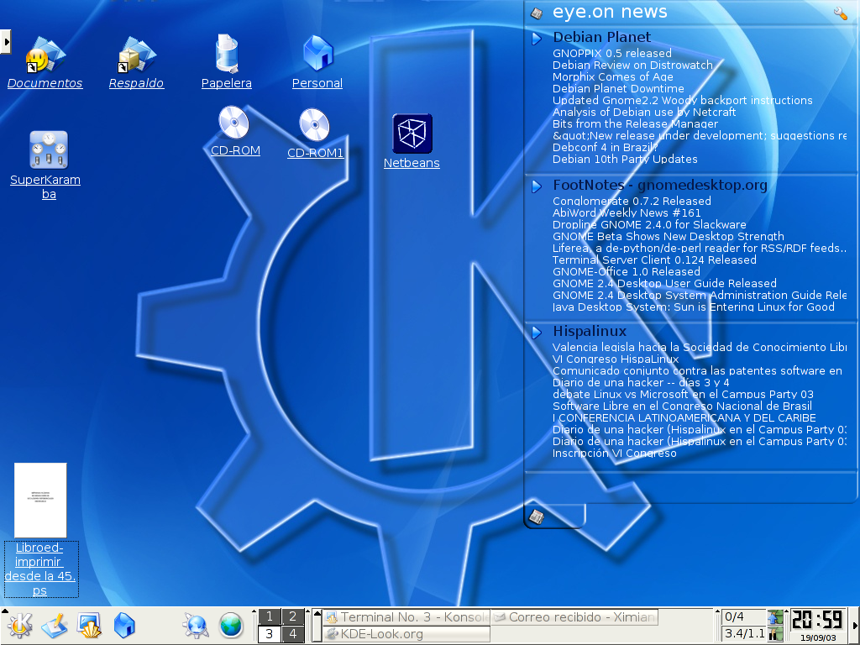The height and width of the screenshot is (645, 860).
Task: Open headline 'Terminal Server Client 0.124 Released'
Action: click(654, 260)
